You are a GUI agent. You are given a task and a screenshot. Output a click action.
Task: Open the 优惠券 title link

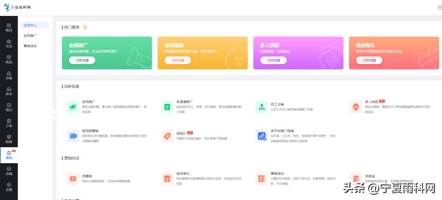[x=87, y=176]
